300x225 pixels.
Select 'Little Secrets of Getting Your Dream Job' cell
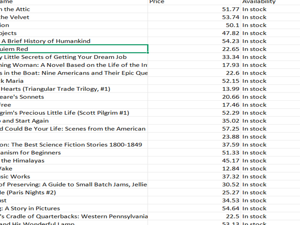tap(74, 57)
